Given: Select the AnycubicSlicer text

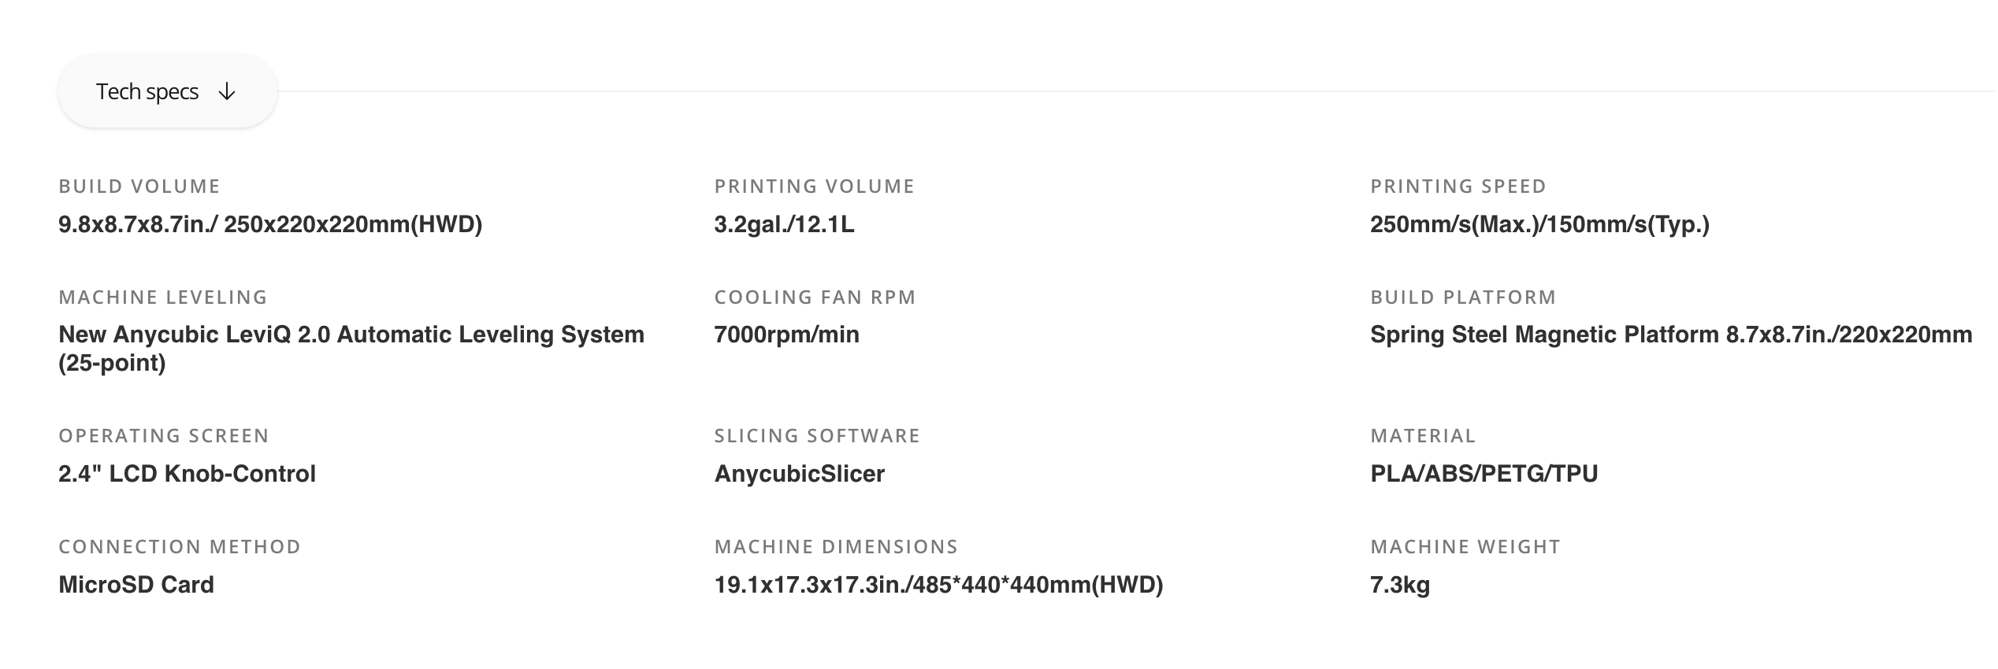Looking at the screenshot, I should (x=800, y=474).
